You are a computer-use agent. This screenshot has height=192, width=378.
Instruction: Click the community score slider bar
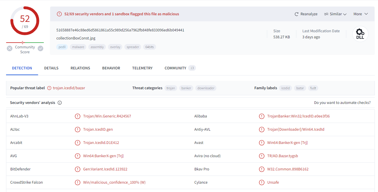click(x=25, y=43)
